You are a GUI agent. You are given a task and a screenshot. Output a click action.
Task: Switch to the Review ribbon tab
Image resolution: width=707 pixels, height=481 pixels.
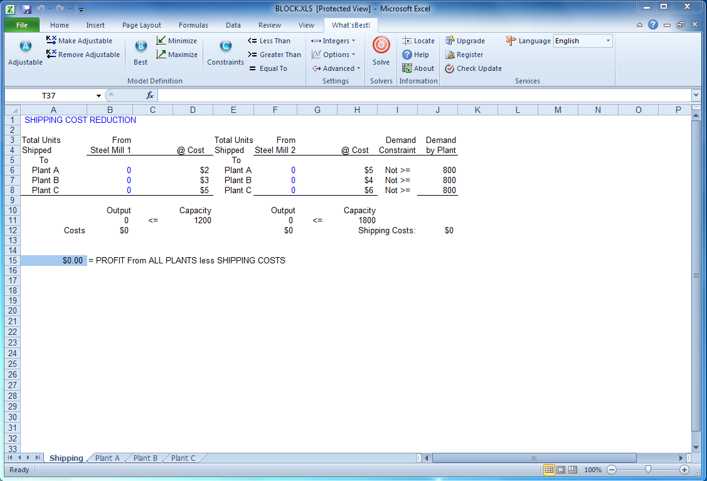point(270,25)
